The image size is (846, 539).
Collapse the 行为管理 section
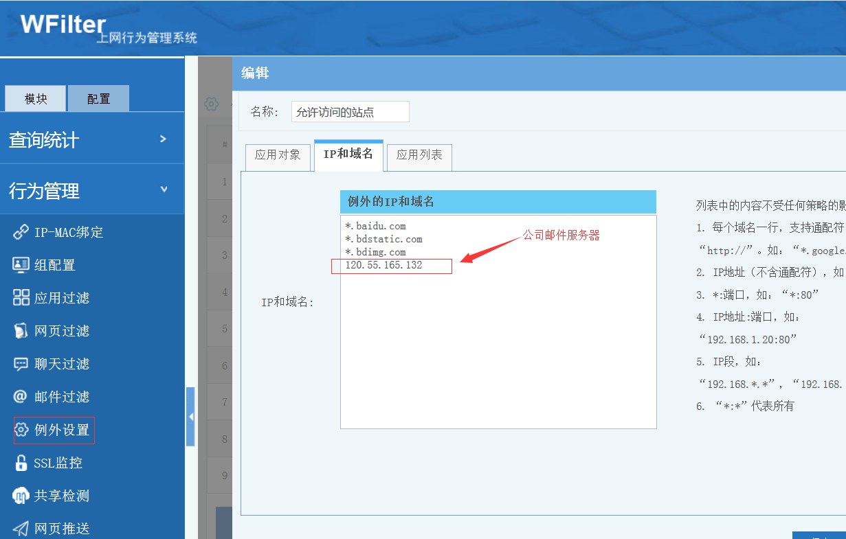(x=163, y=190)
